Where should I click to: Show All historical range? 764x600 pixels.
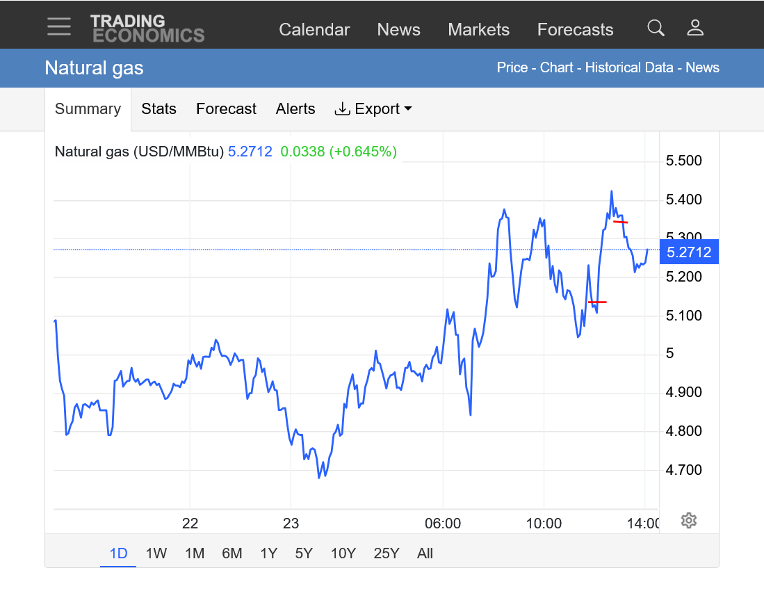point(425,553)
